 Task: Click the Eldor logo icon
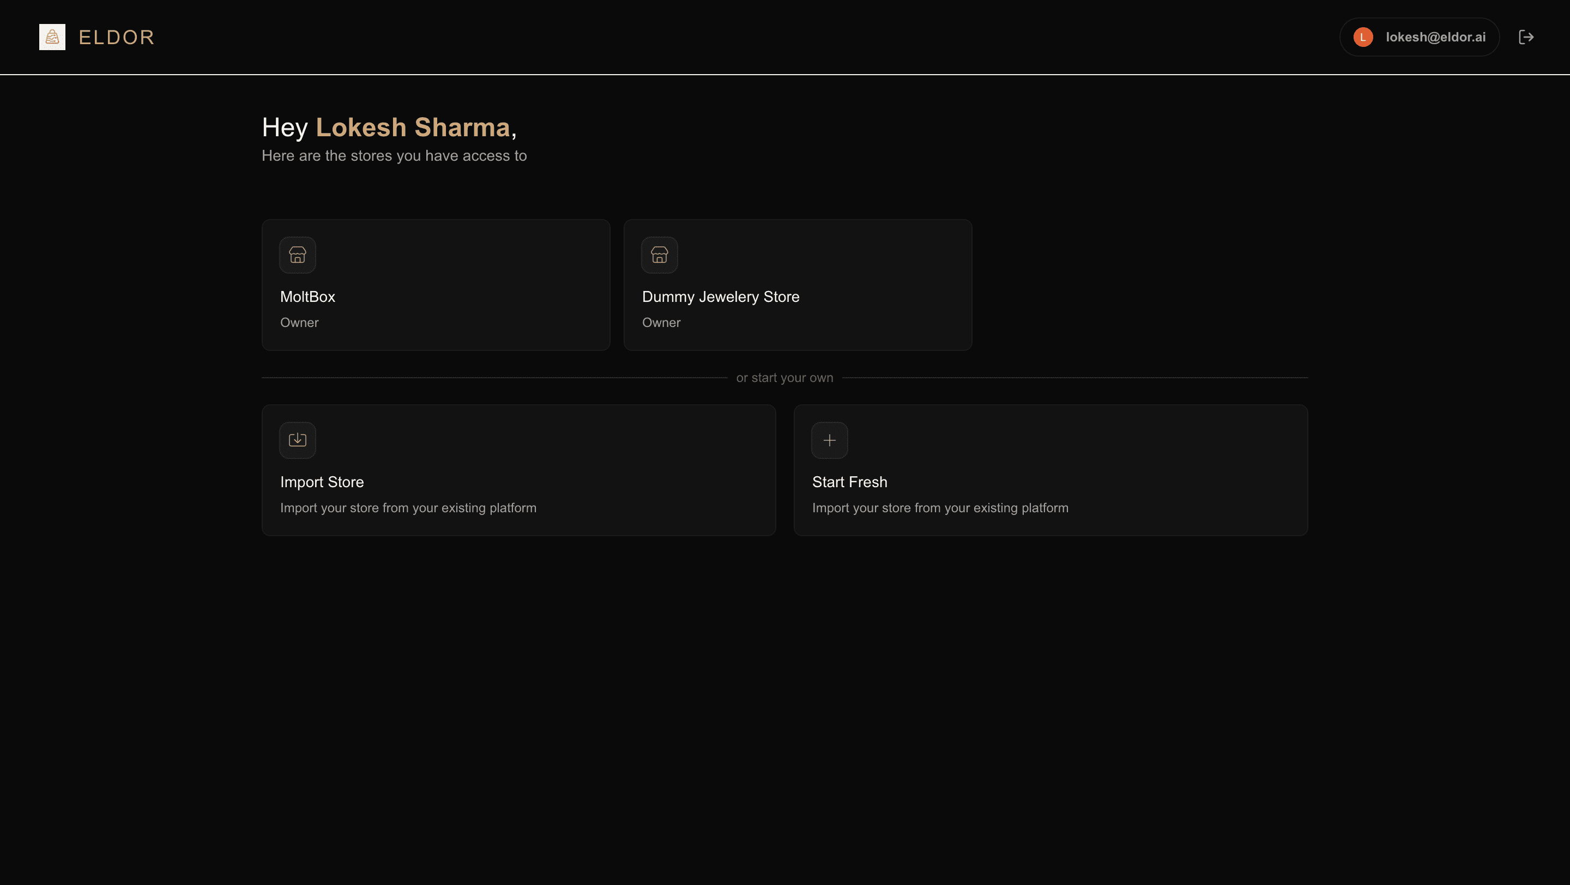(52, 37)
